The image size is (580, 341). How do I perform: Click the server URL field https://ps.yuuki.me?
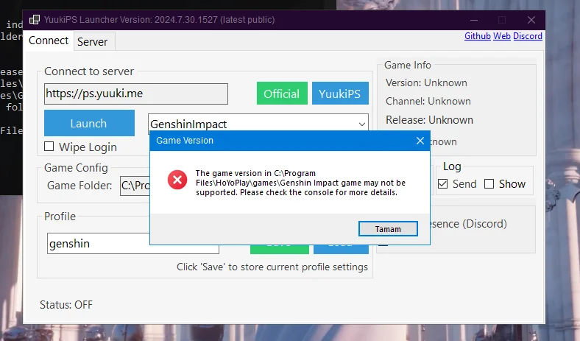135,94
